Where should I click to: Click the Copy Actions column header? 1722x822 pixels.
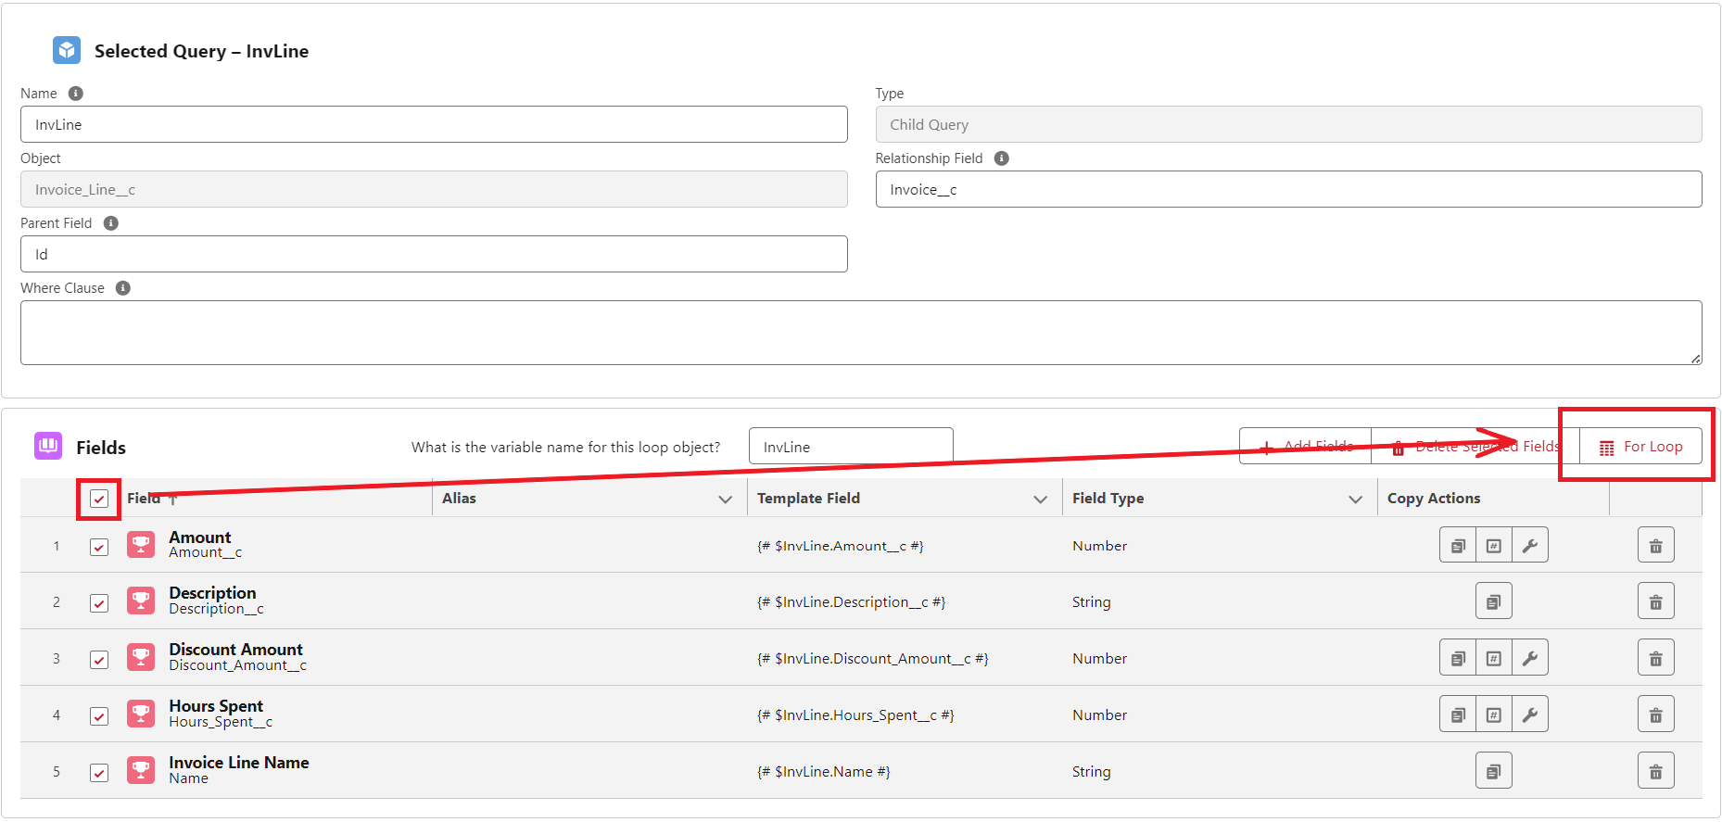point(1433,499)
